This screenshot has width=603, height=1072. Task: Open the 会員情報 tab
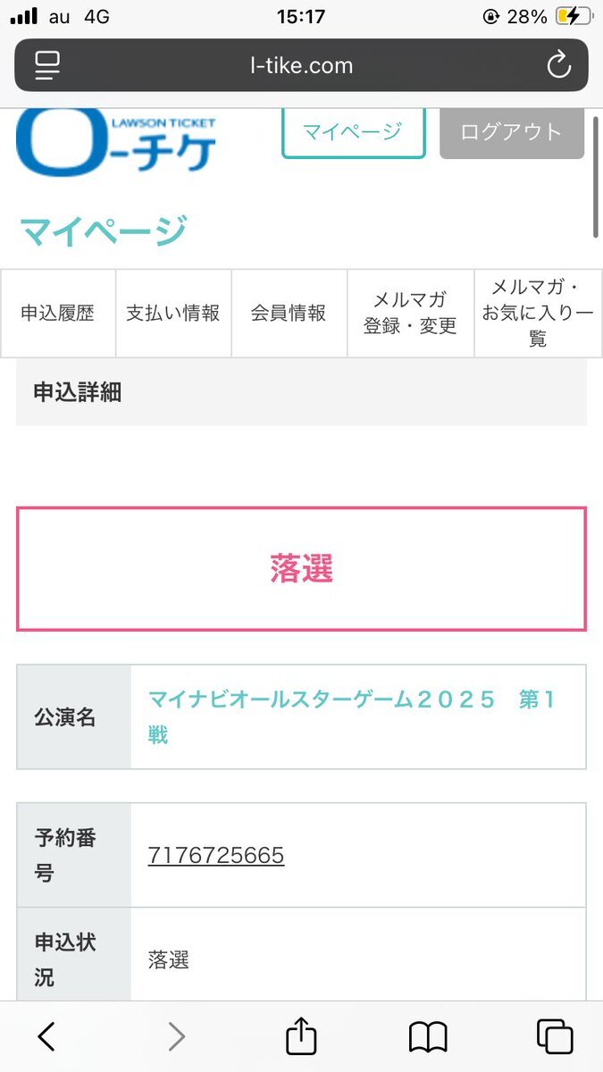[289, 314]
